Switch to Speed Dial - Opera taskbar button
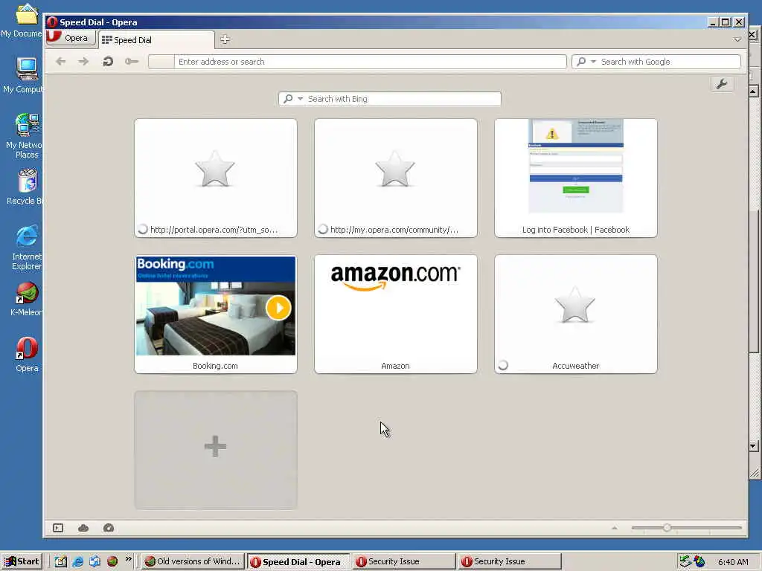 298,562
